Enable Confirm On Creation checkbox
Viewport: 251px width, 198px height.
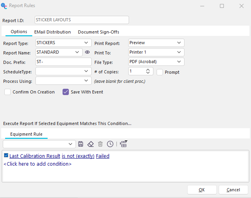[x=7, y=92]
